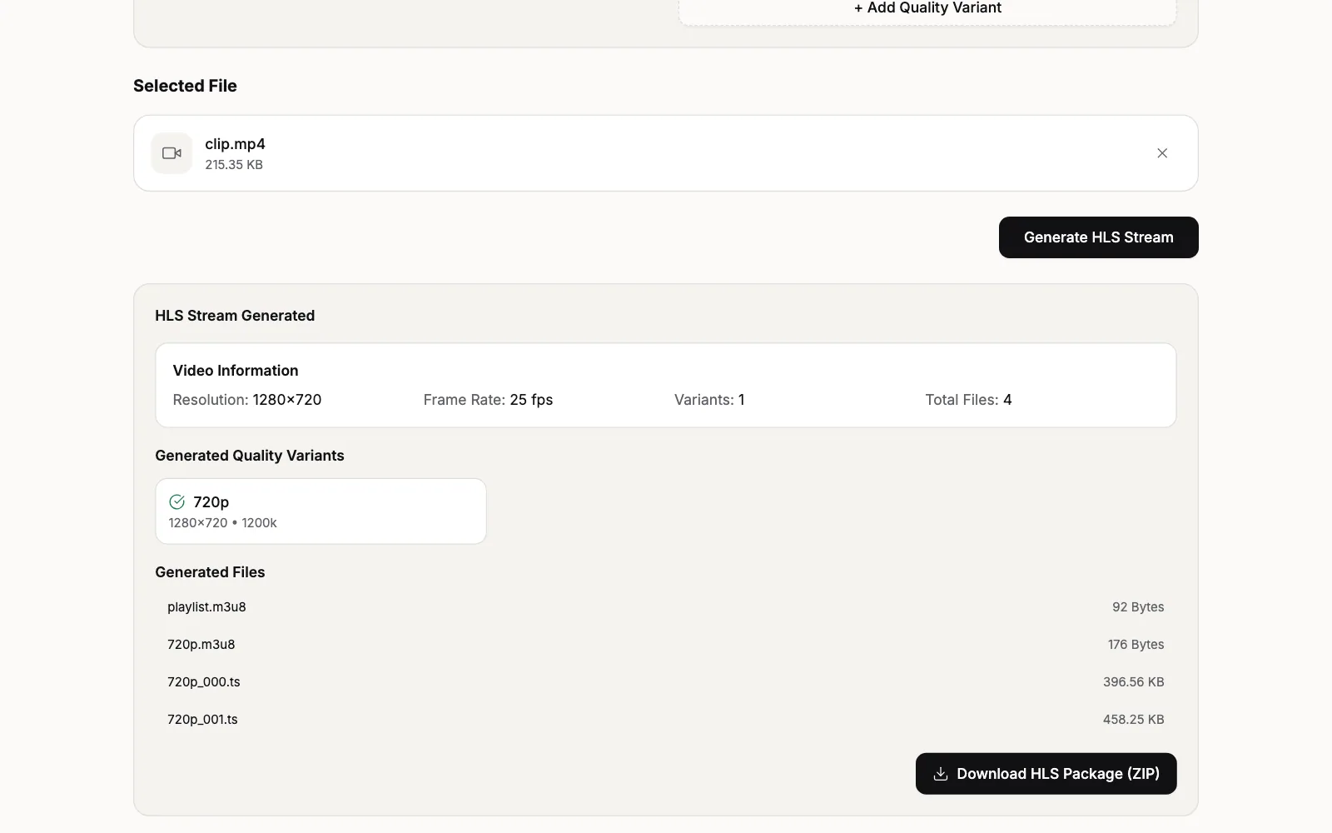Click the green checkmark icon on 720p variant

pyautogui.click(x=176, y=501)
